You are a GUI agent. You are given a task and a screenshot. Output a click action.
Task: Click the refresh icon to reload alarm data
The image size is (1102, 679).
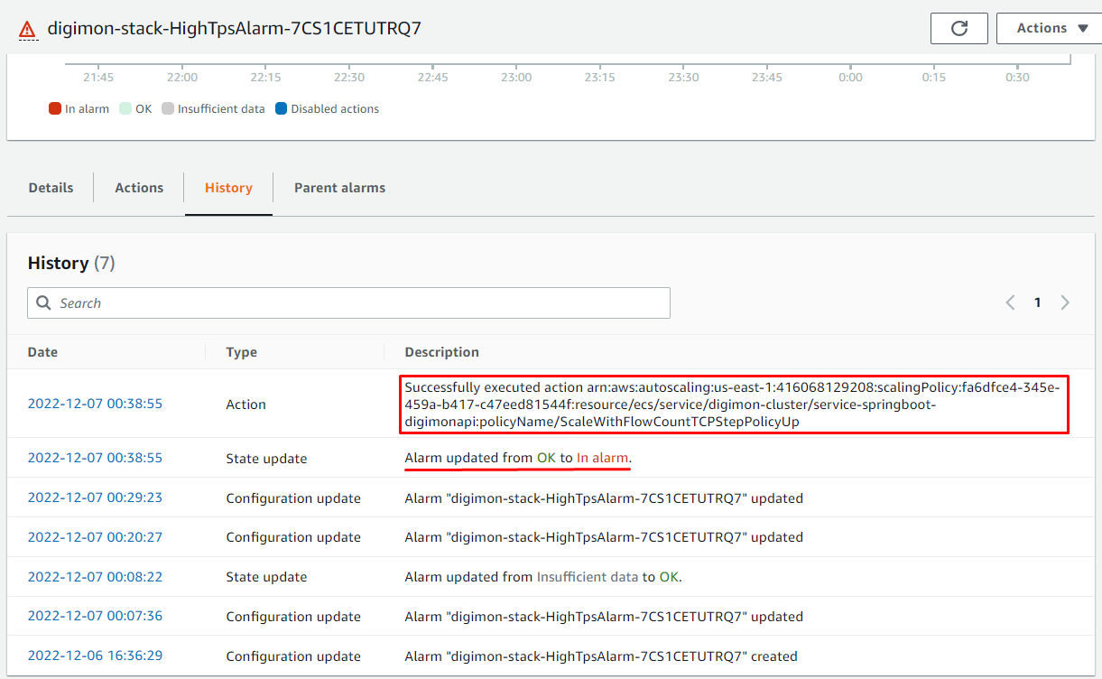click(958, 28)
